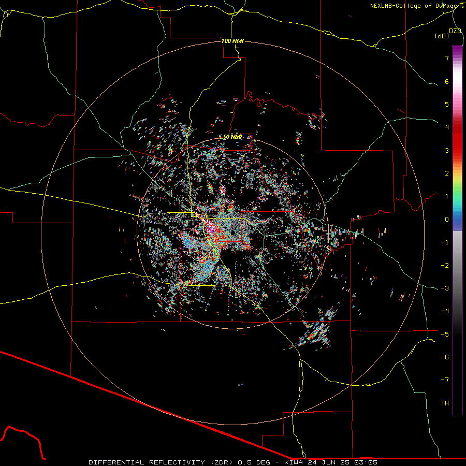
Task: Click the 100 NMI range ring label
Action: pos(232,41)
